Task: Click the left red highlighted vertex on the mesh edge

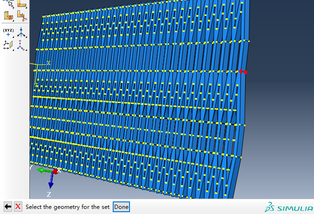Action: (241, 71)
